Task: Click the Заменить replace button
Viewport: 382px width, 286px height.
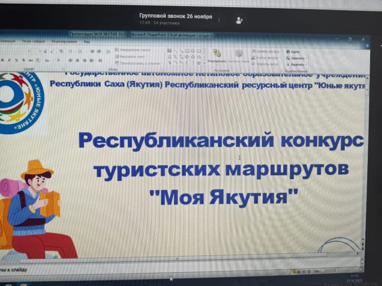Action: (x=296, y=58)
